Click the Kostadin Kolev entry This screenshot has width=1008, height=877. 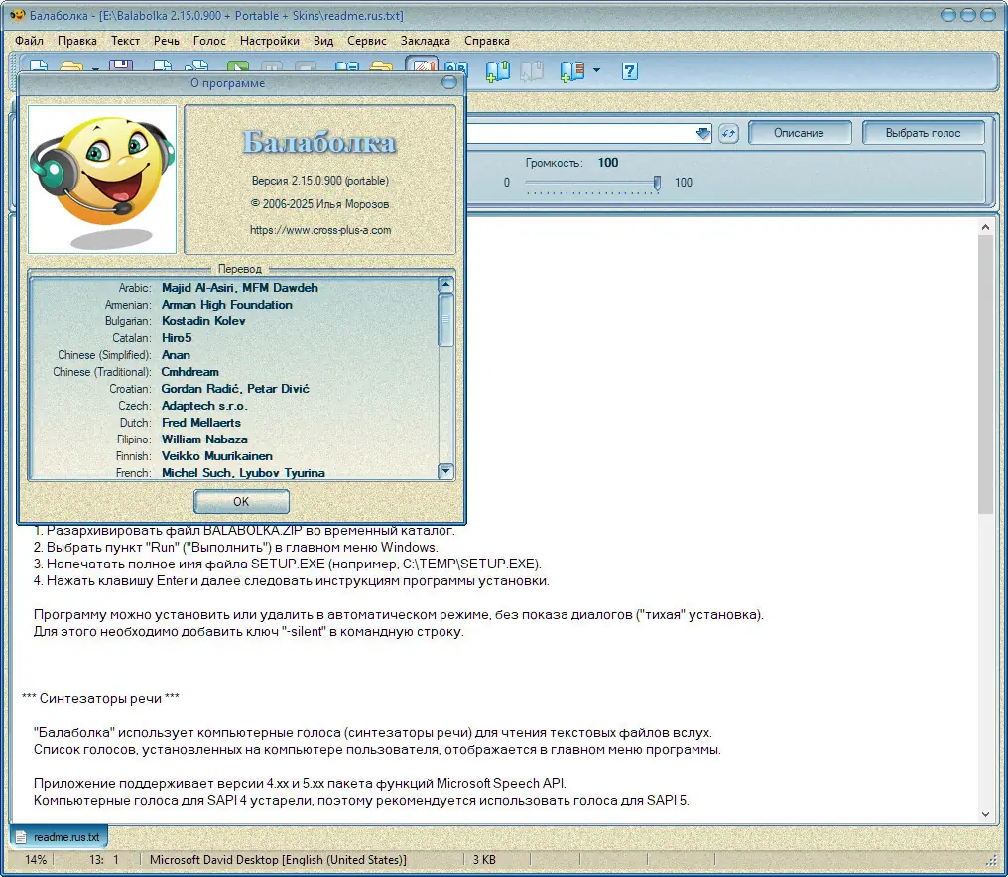pos(203,320)
